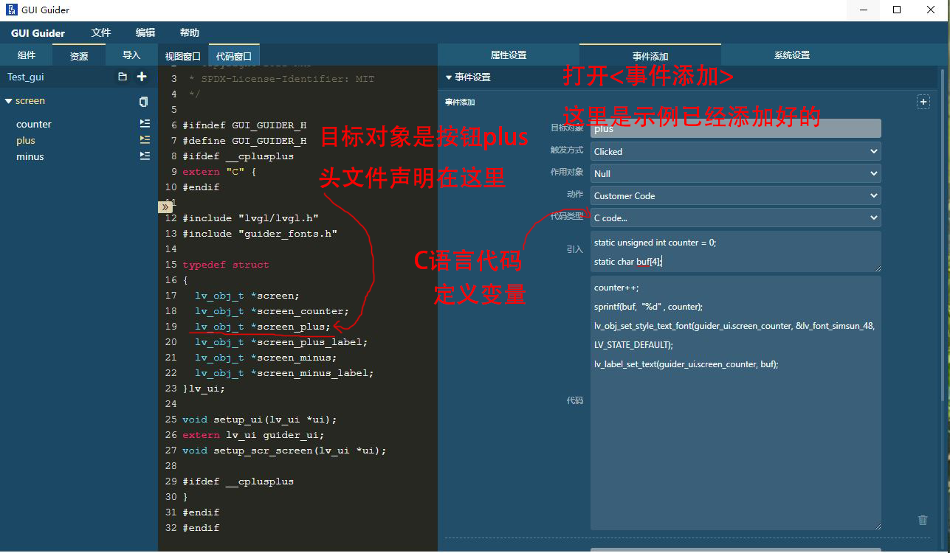The height and width of the screenshot is (553, 950).
Task: Click the list icon on the counter row
Action: pyautogui.click(x=145, y=124)
